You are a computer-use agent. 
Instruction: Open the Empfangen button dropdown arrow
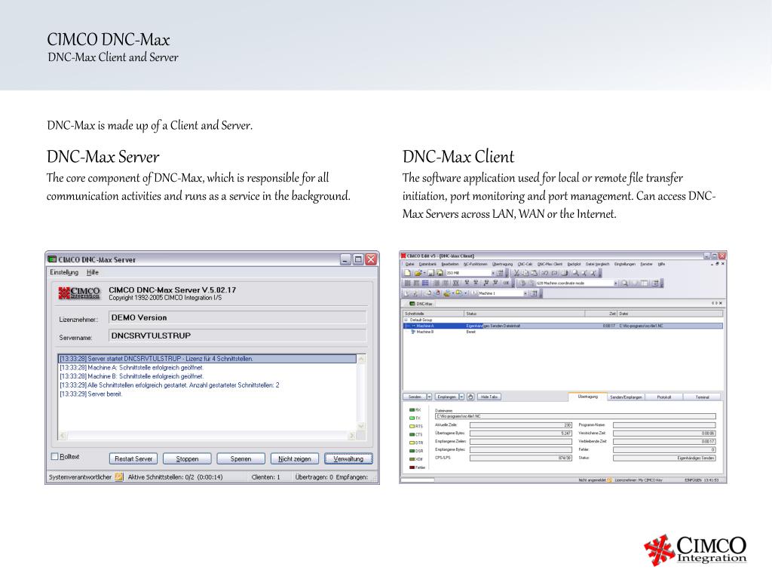[x=462, y=397]
